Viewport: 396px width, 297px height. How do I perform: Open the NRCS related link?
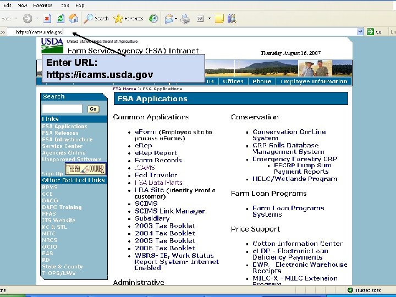[50, 240]
